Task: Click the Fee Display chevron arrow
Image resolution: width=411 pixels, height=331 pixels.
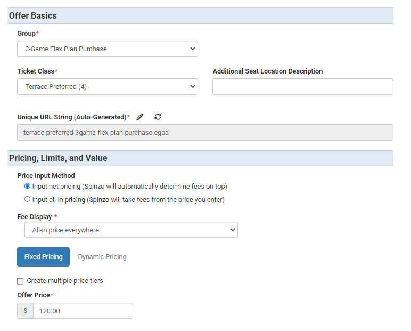Action: tap(233, 230)
